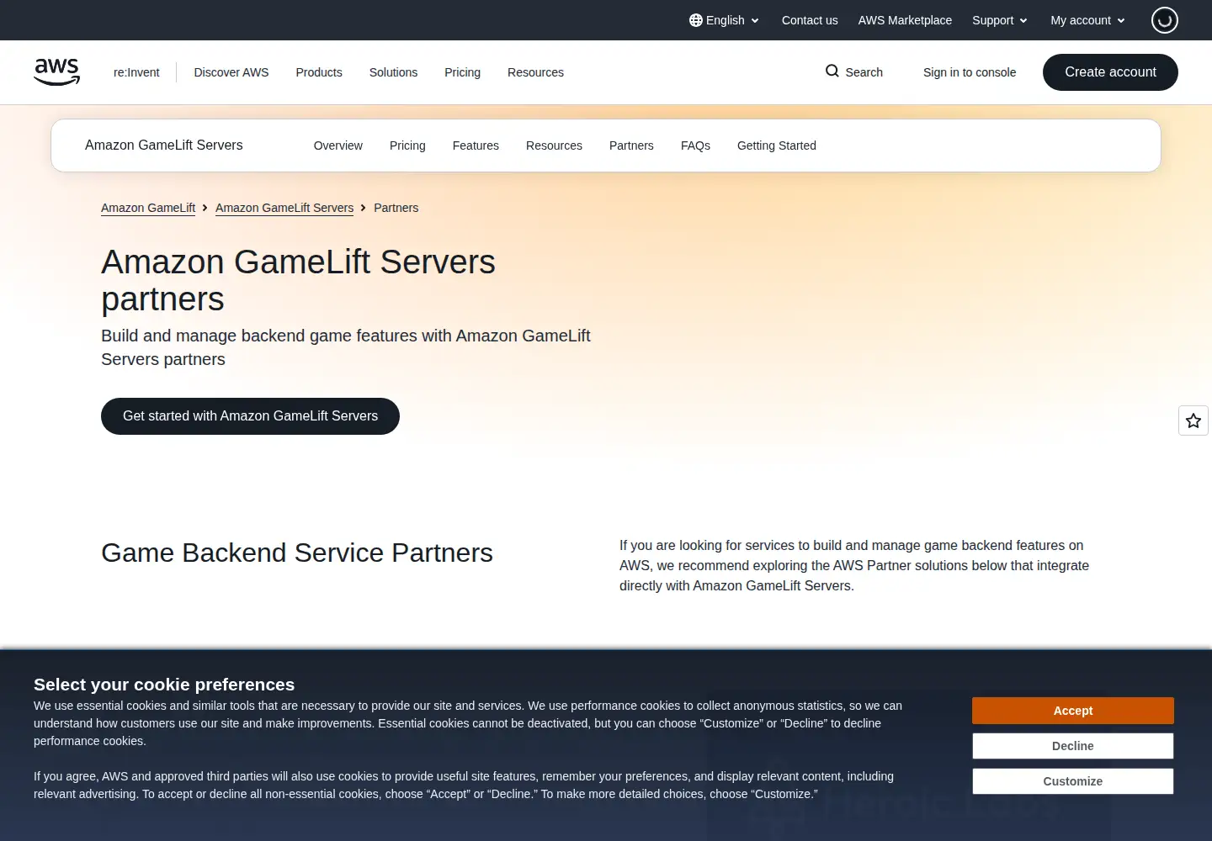This screenshot has width=1212, height=841.
Task: Click Amazon GameLift Servers breadcrumb link
Action: tap(284, 208)
